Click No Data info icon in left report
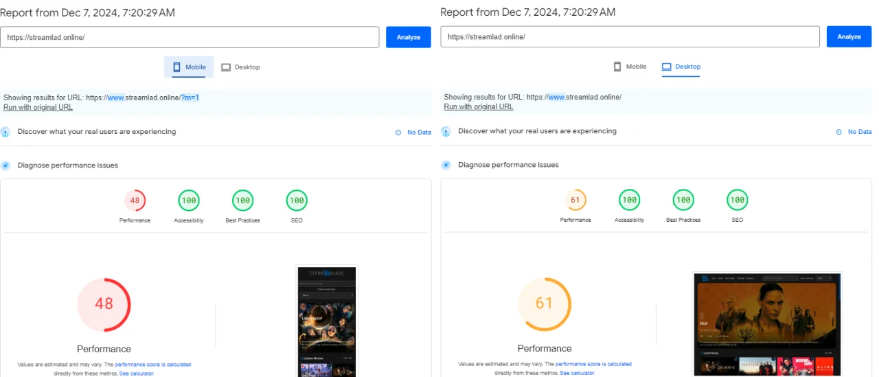 (398, 133)
